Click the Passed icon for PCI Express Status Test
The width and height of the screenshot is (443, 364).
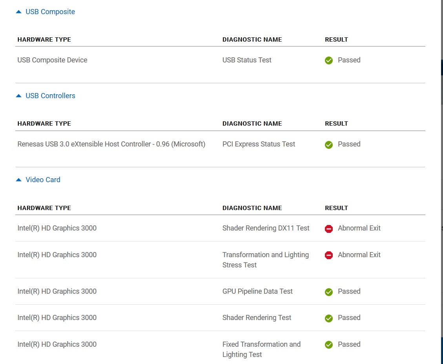click(x=329, y=145)
